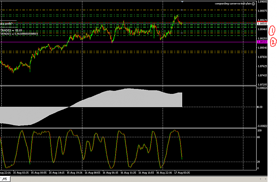
Task: Click the expert advisor smiley face icon
Action: coord(254,4)
